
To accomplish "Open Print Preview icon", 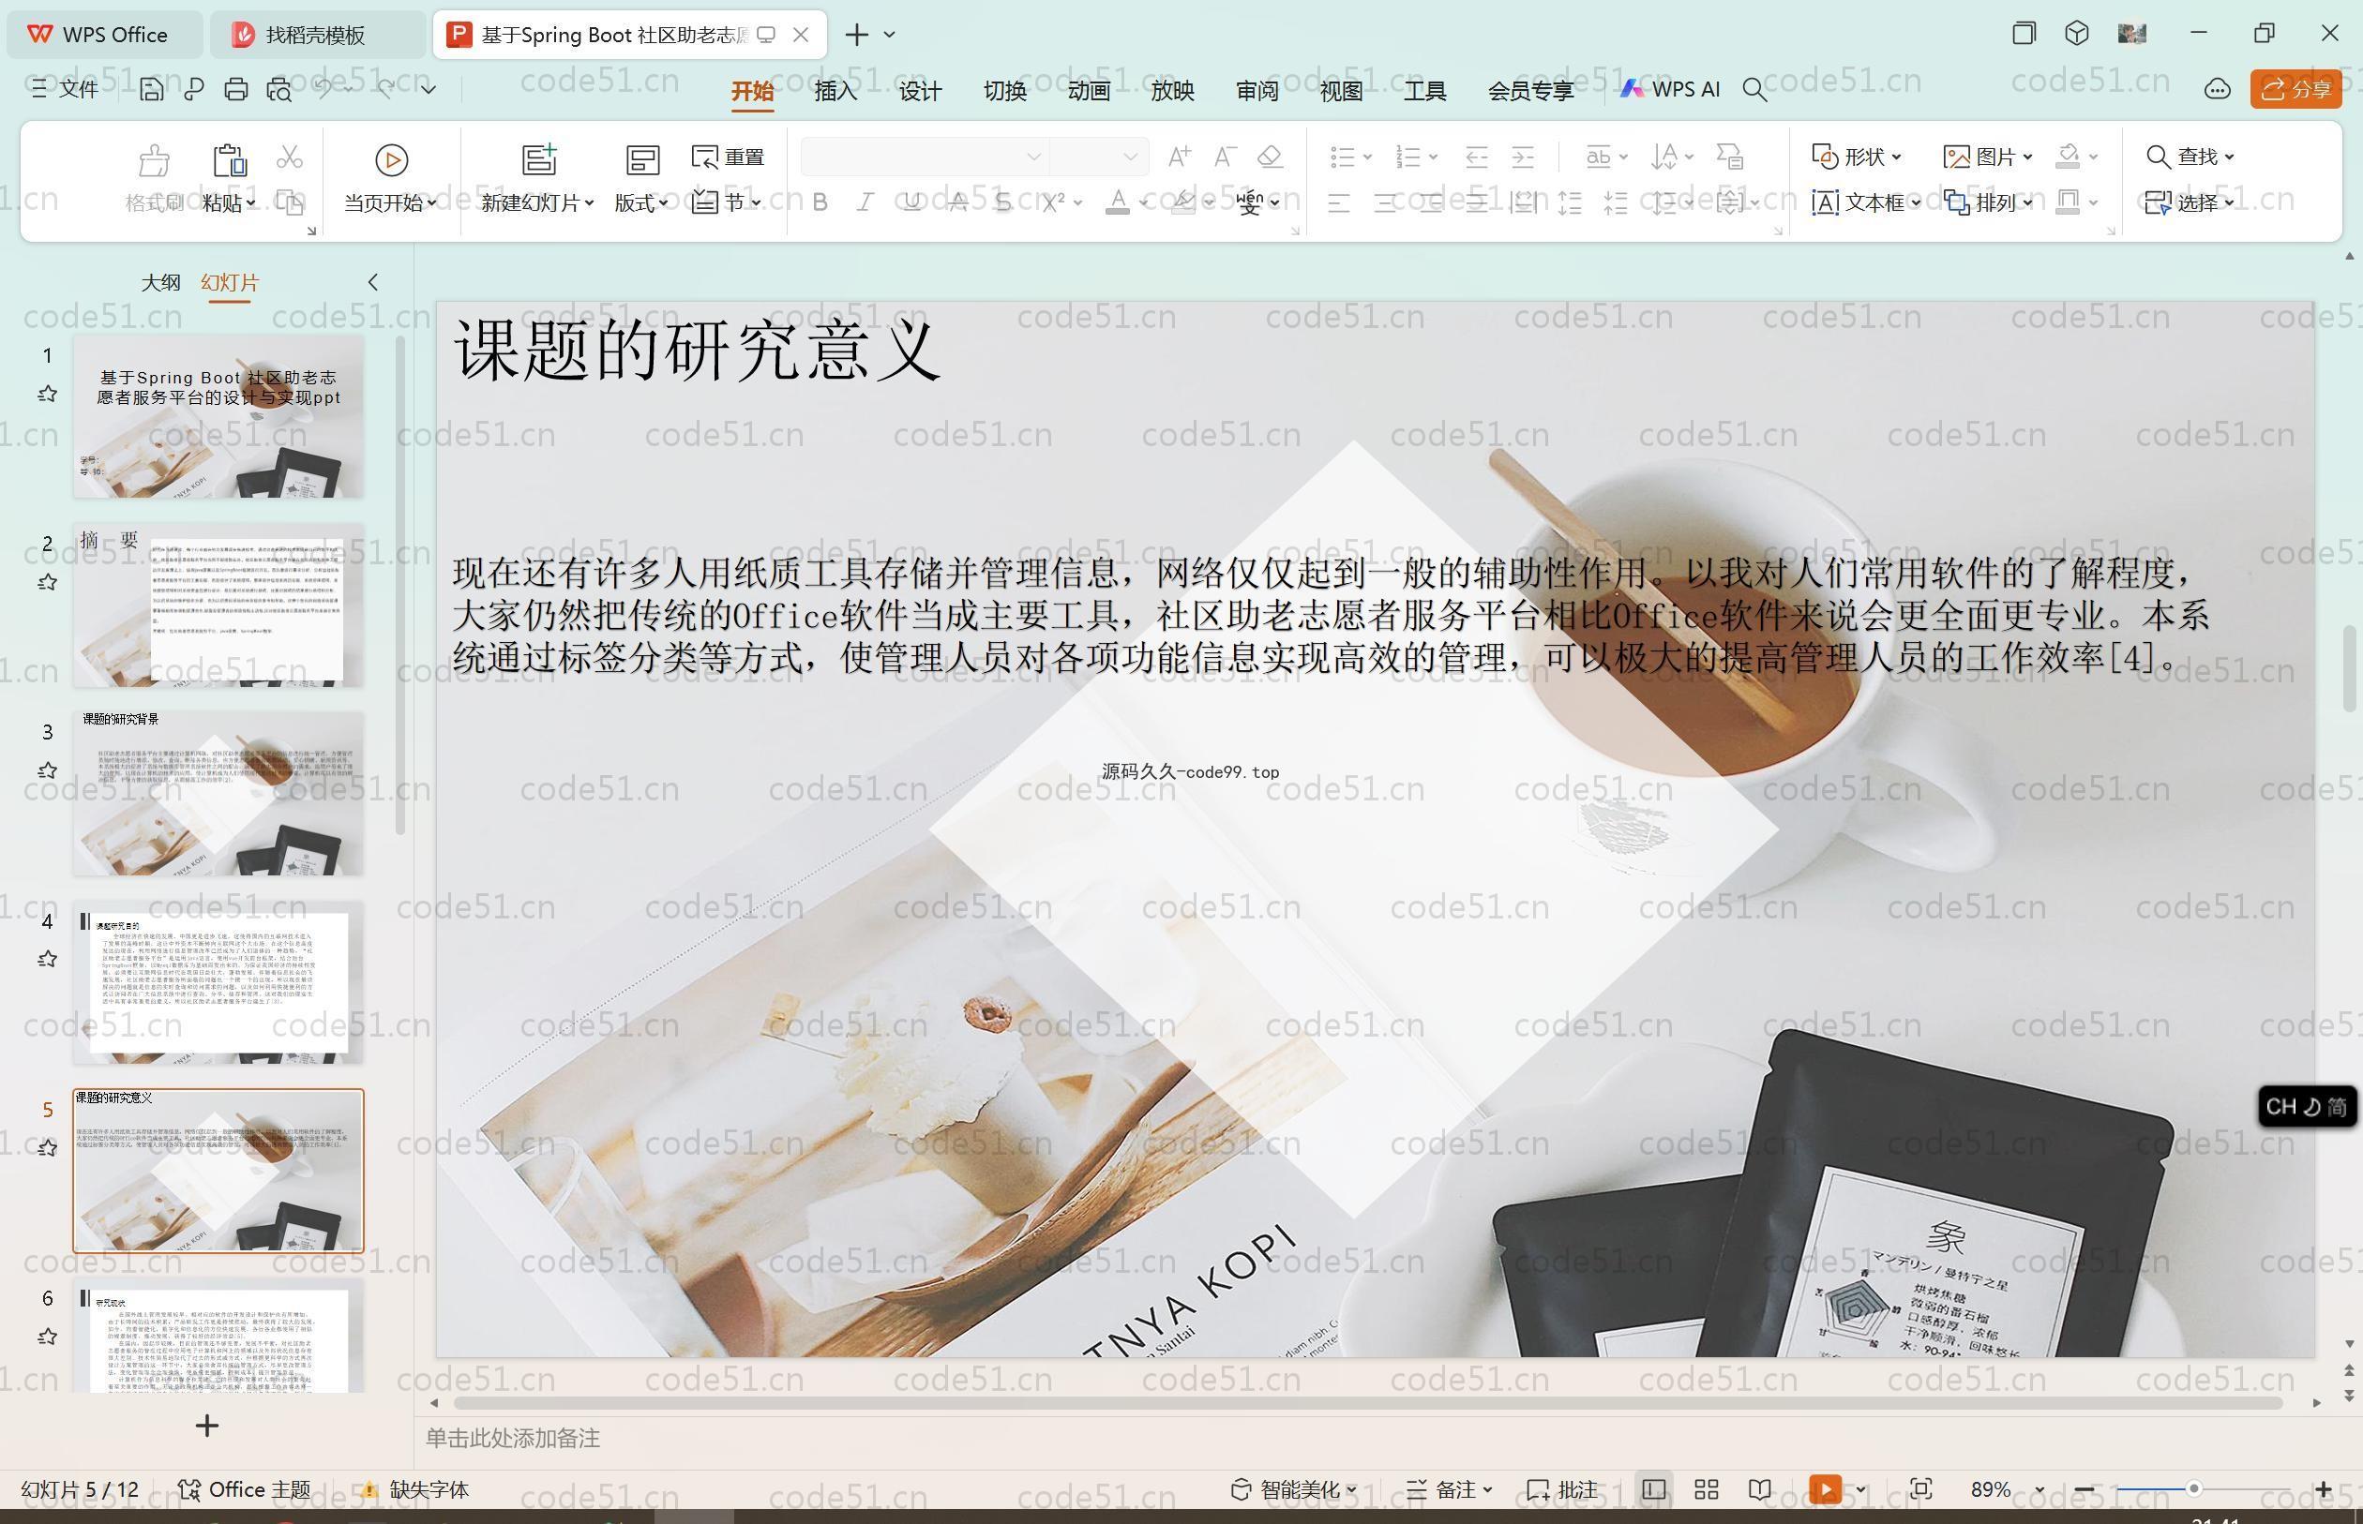I will tap(279, 89).
